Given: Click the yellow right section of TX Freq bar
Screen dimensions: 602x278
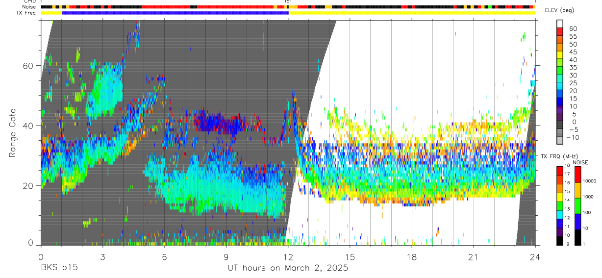Looking at the screenshot, I should 412,13.
